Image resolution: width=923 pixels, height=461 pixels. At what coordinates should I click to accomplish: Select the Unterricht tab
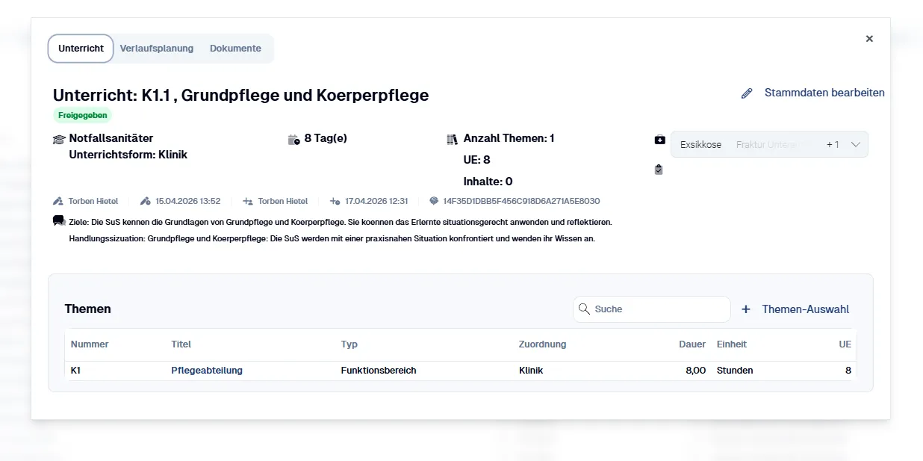[x=80, y=48]
